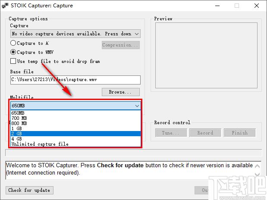Collapse the Multifile size combo box

(x=137, y=106)
